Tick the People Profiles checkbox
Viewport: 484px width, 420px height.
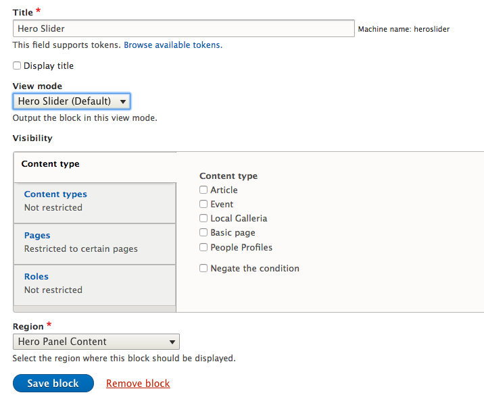pyautogui.click(x=203, y=248)
